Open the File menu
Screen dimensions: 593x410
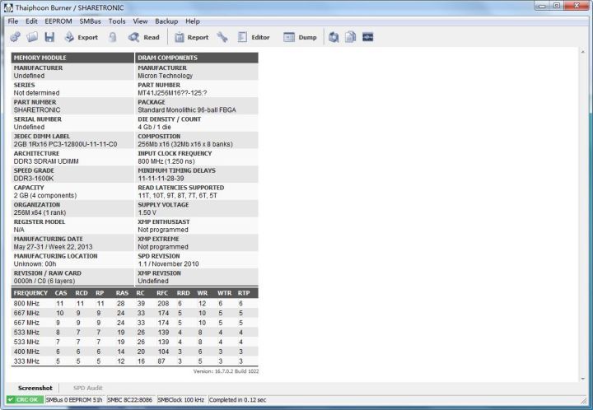(x=13, y=21)
